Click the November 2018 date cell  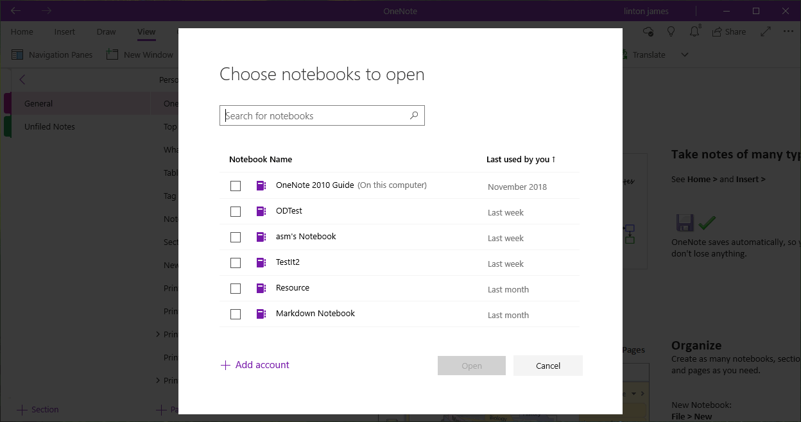[x=517, y=187]
